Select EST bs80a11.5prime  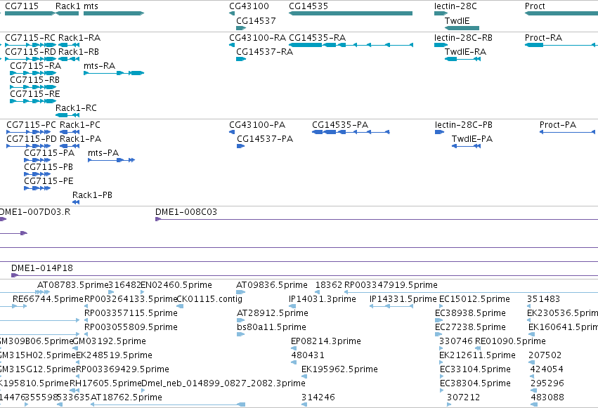(x=240, y=334)
